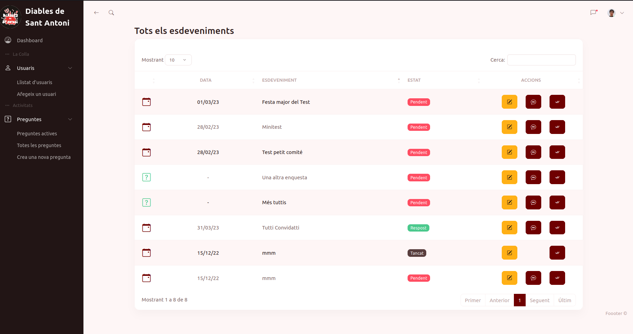This screenshot has width=633, height=334.
Task: Open the Mostrant page size dropdown
Action: pos(178,60)
